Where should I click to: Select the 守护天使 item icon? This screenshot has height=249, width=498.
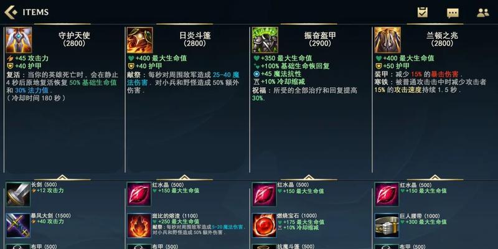19,40
